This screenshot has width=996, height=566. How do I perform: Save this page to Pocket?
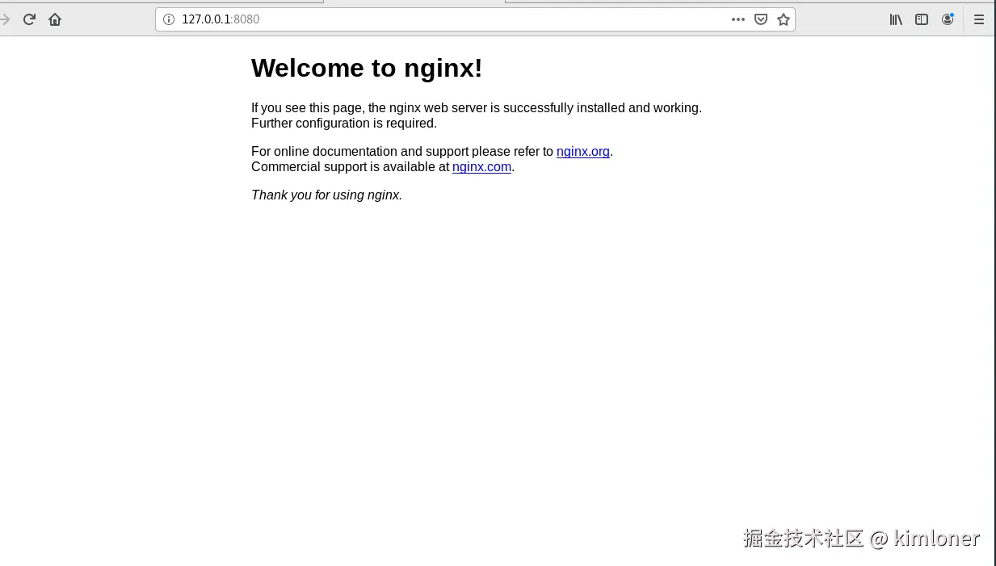[x=761, y=19]
